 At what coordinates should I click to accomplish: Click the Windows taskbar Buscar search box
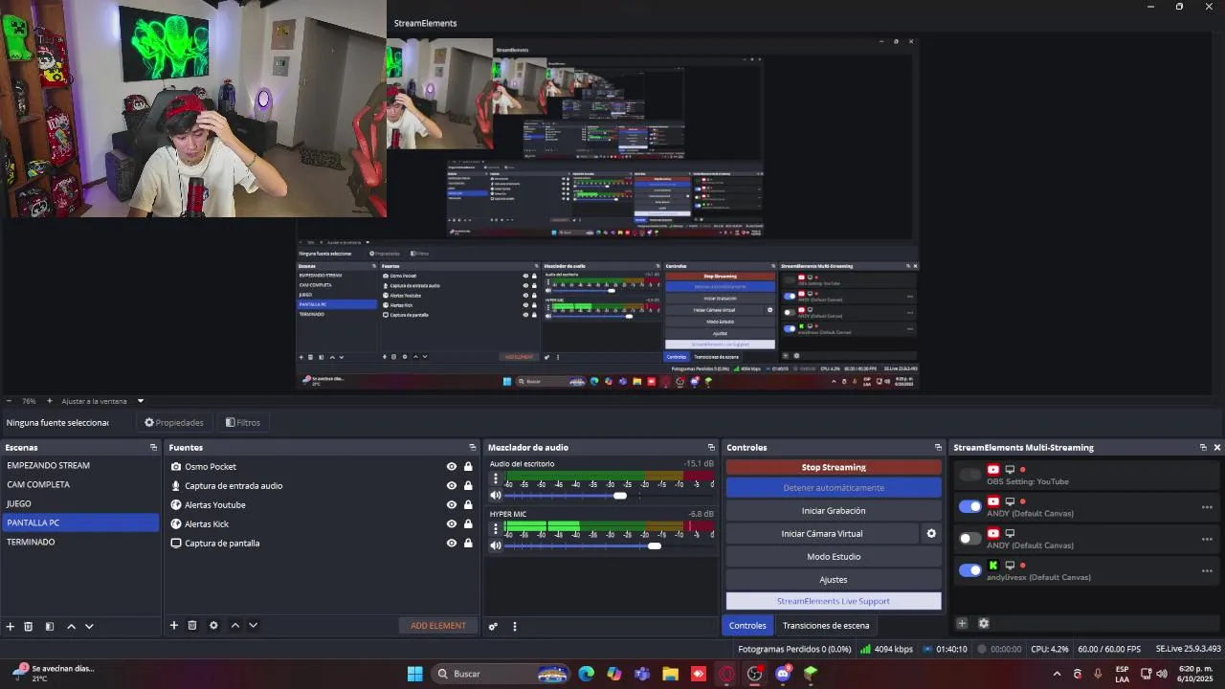[x=500, y=674]
